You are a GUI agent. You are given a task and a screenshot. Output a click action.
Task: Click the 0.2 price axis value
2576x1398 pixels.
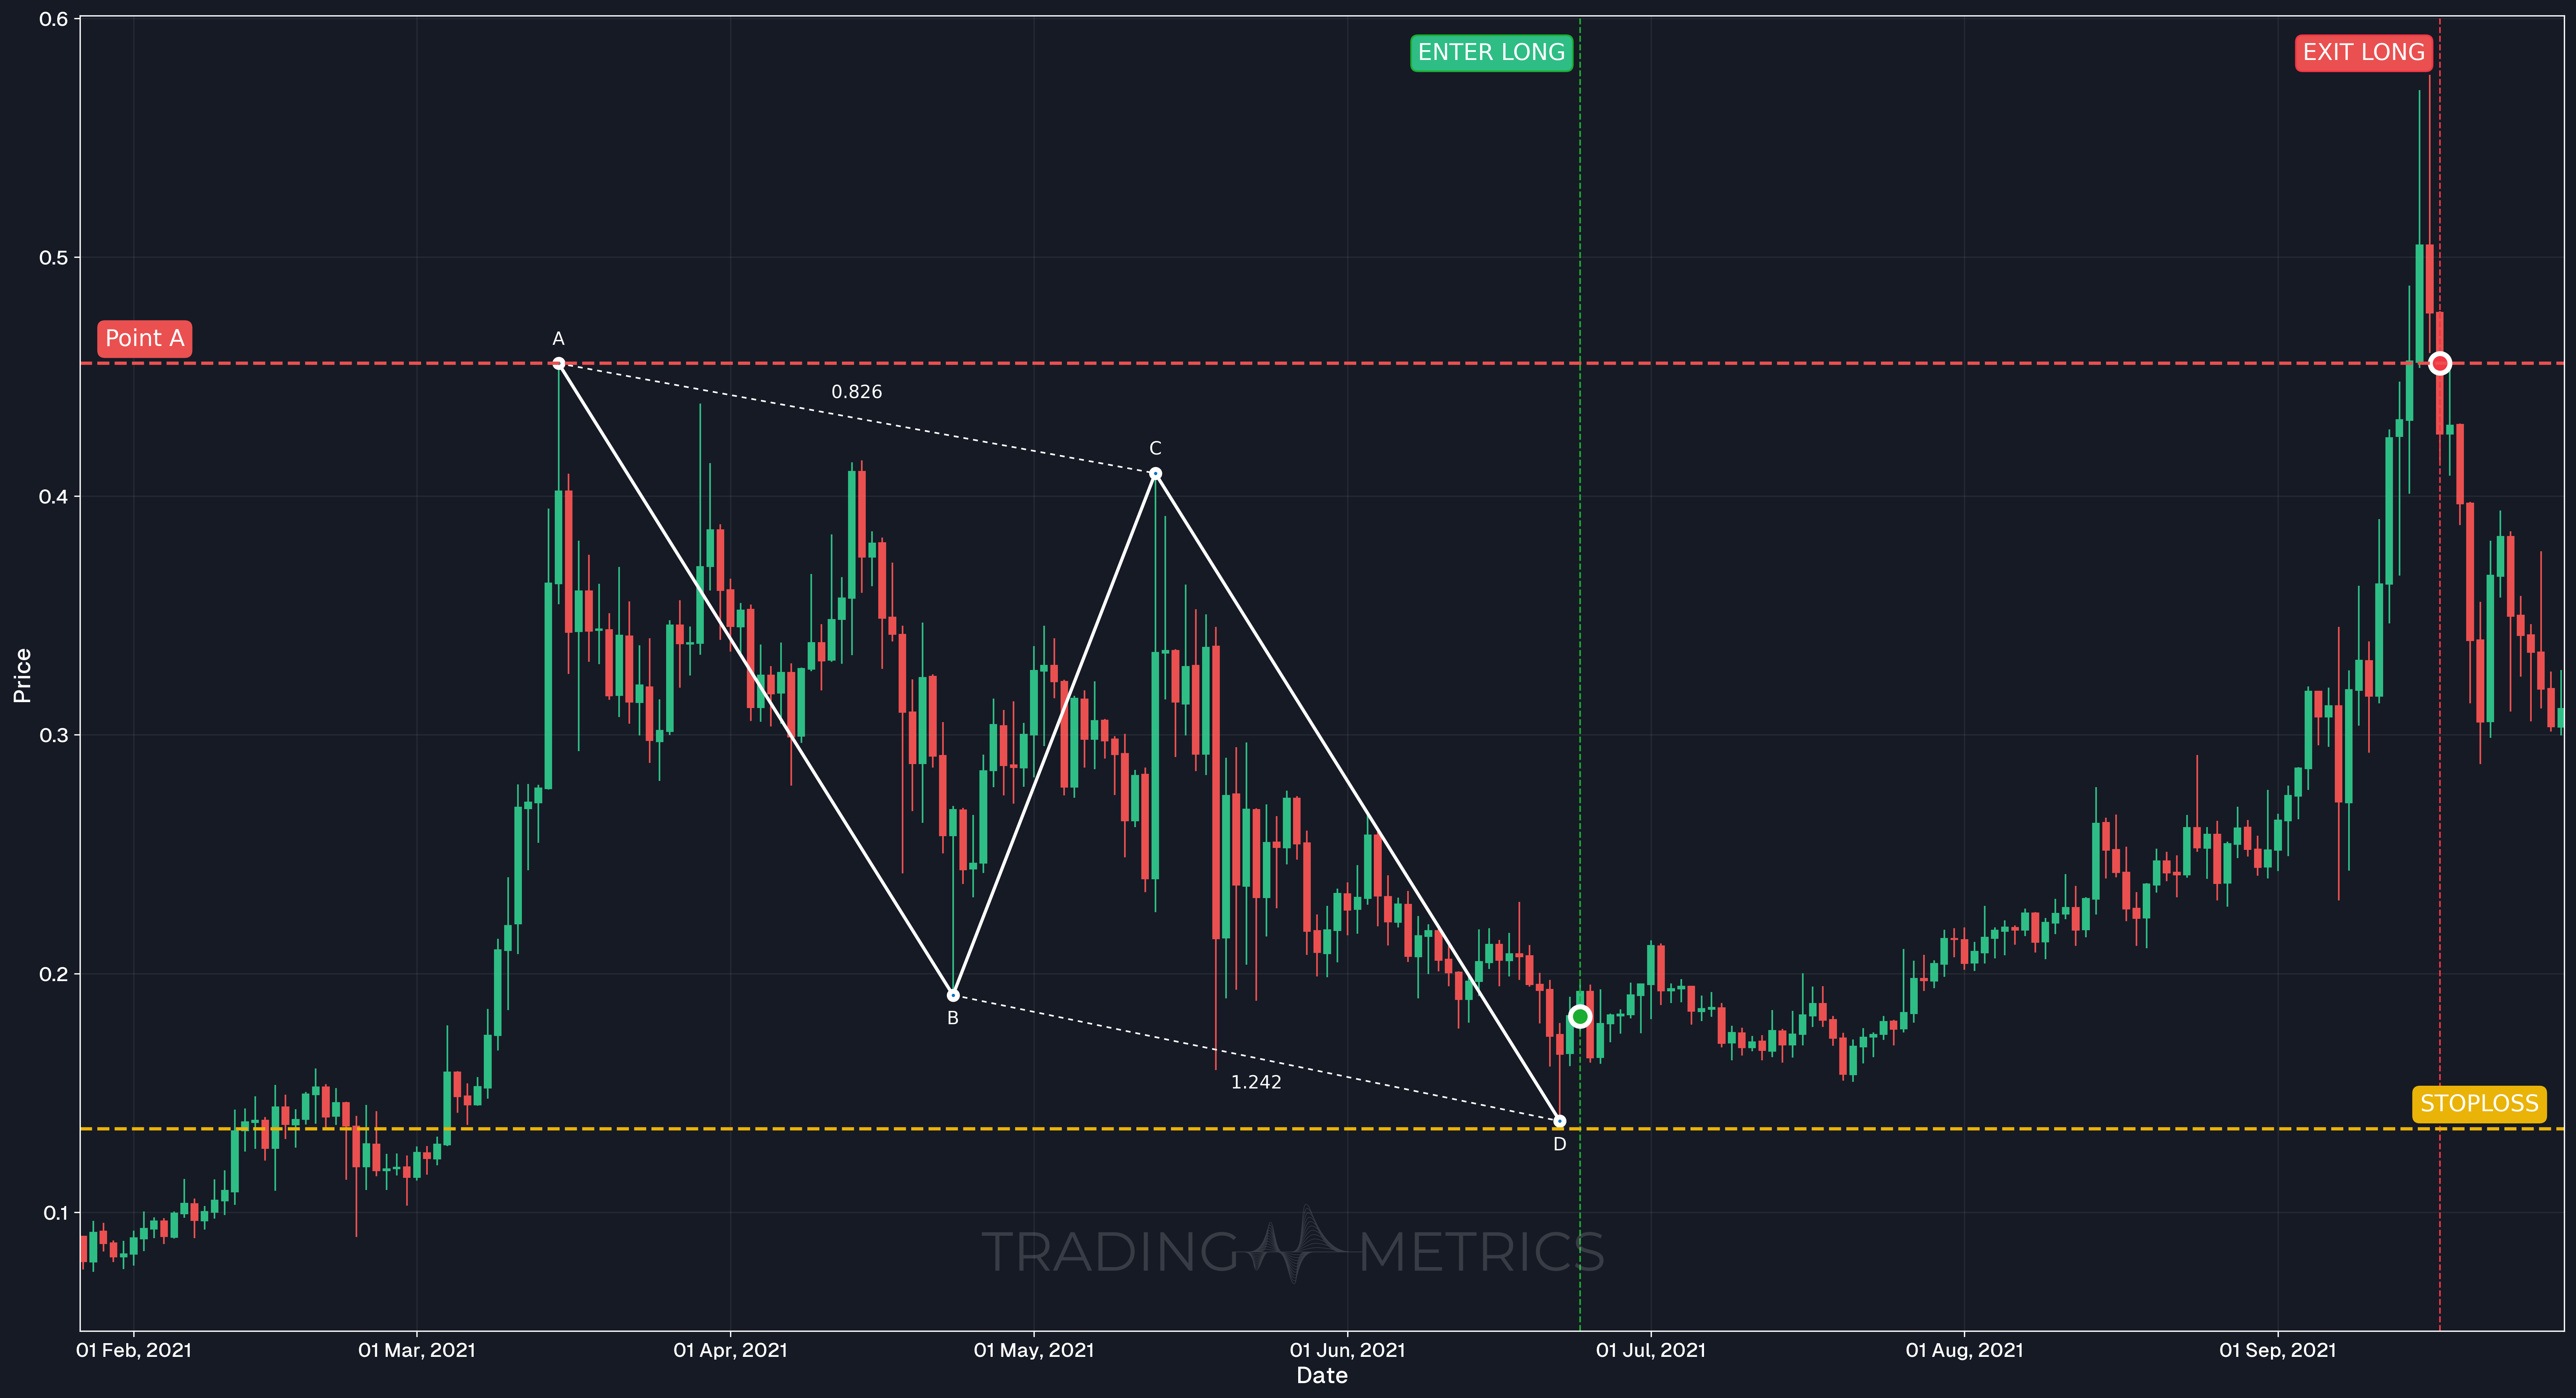tap(53, 974)
